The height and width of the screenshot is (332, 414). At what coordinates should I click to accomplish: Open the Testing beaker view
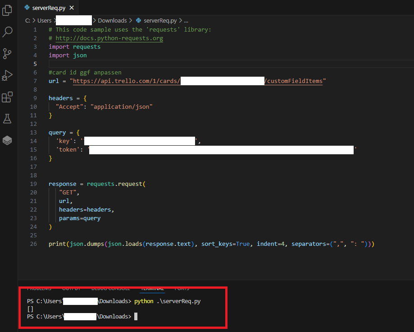pos(7,119)
